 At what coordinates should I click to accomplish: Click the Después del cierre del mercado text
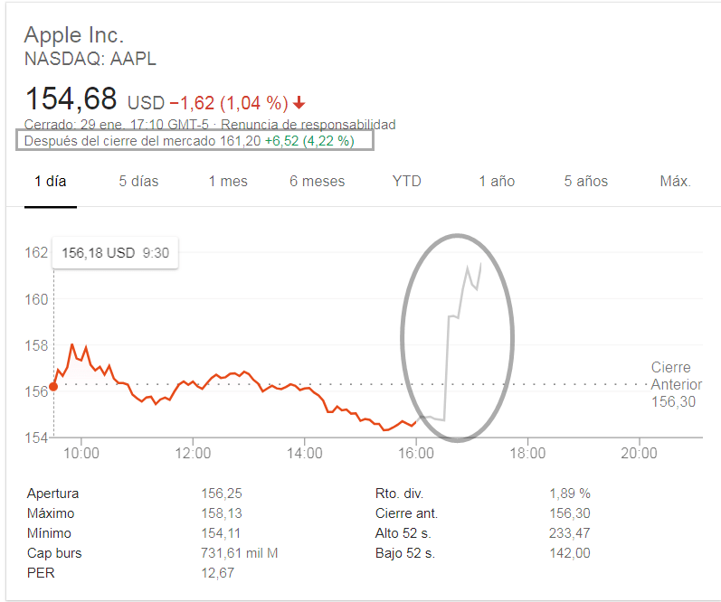click(120, 141)
